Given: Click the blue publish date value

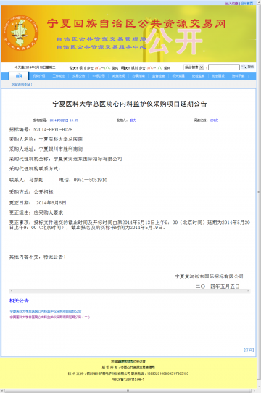Looking at the screenshot, I should [64, 120].
